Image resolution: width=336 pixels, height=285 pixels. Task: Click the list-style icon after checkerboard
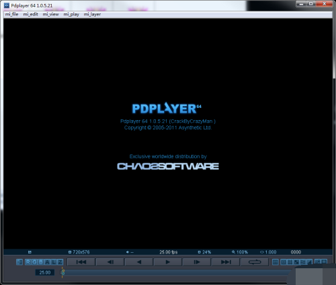click(303, 262)
